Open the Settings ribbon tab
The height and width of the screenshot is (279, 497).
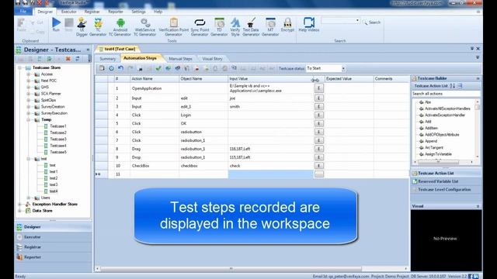(x=138, y=12)
